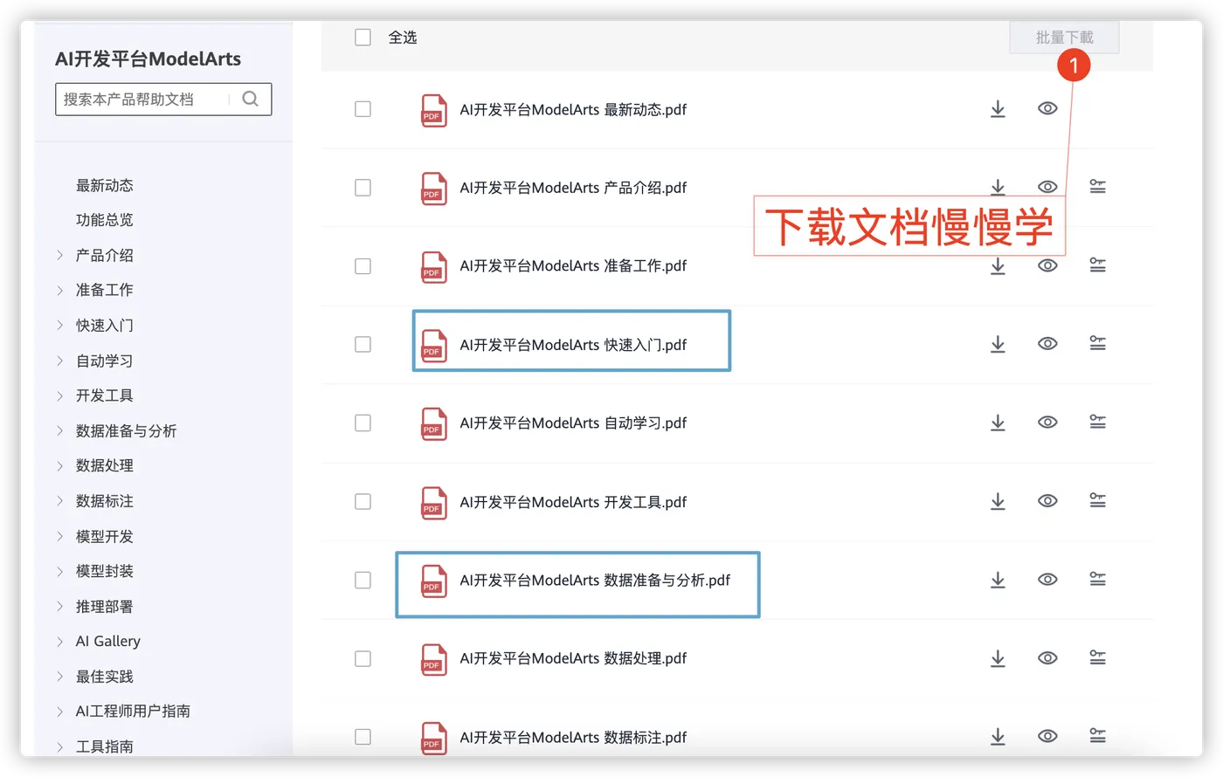This screenshot has height=777, width=1223.
Task: Select 推理部署 in the sidebar
Action: click(x=105, y=606)
